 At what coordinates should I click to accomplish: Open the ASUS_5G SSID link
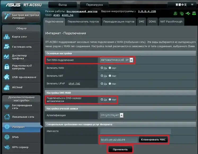coord(68,15)
